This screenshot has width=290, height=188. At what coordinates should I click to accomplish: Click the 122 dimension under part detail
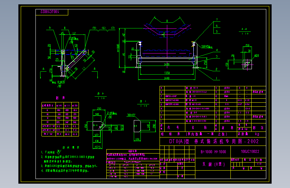[x=96, y=135]
